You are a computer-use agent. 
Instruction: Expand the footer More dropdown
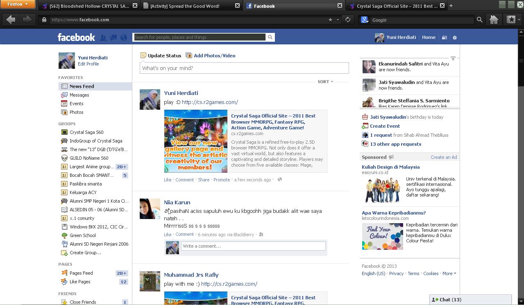click(449, 273)
